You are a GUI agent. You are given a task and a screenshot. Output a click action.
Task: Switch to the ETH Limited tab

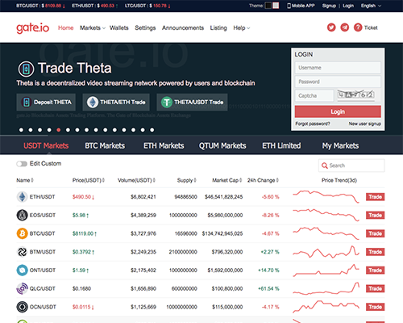[281, 145]
